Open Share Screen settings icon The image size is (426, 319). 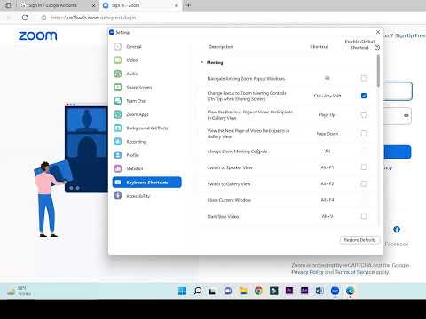pos(118,87)
